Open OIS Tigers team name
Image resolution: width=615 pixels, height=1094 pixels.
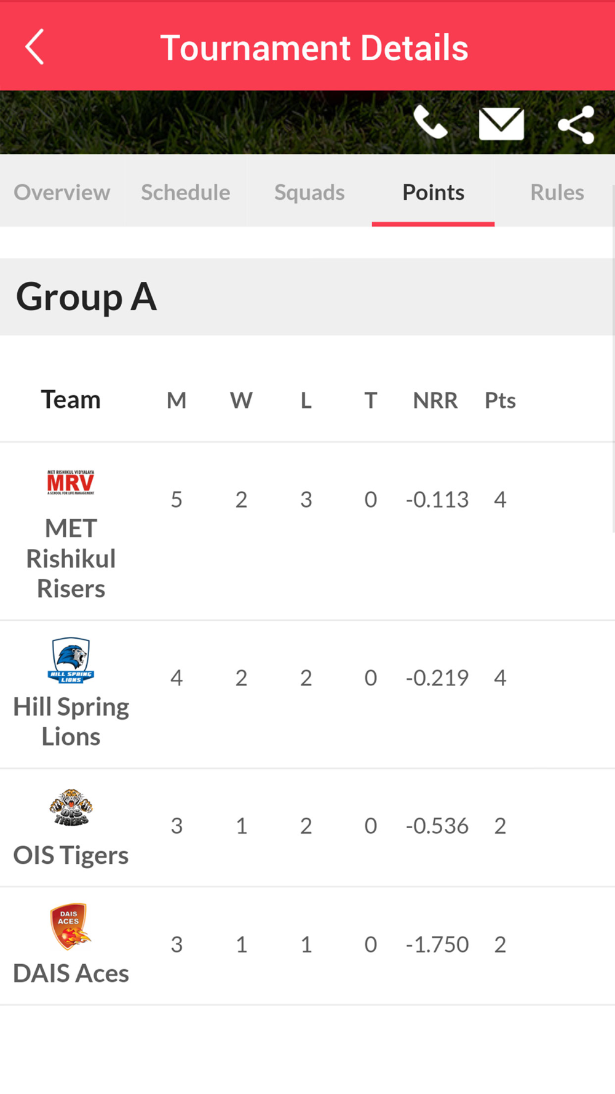71,855
